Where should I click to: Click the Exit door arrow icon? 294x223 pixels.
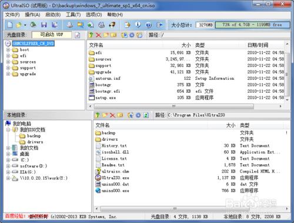tap(159, 25)
